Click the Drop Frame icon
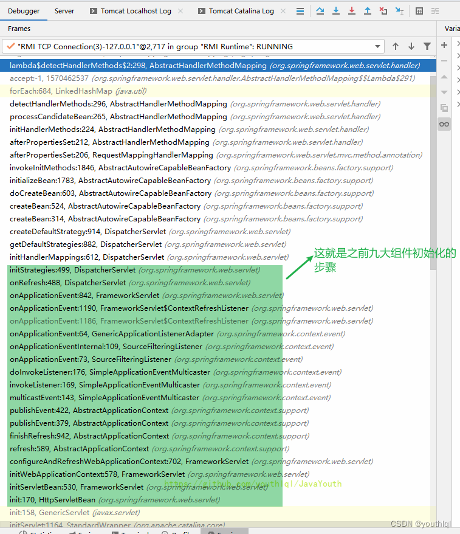This screenshot has width=460, height=534. (383, 11)
